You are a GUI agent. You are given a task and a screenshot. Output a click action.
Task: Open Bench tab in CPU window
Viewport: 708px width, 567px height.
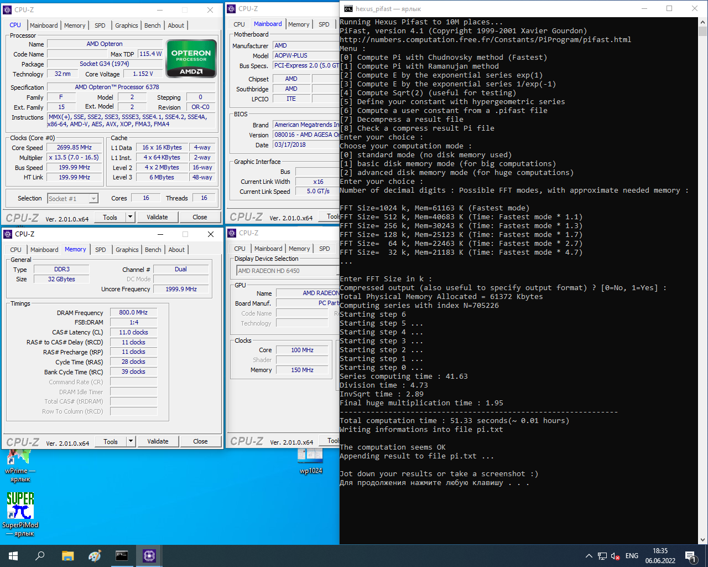coord(153,25)
